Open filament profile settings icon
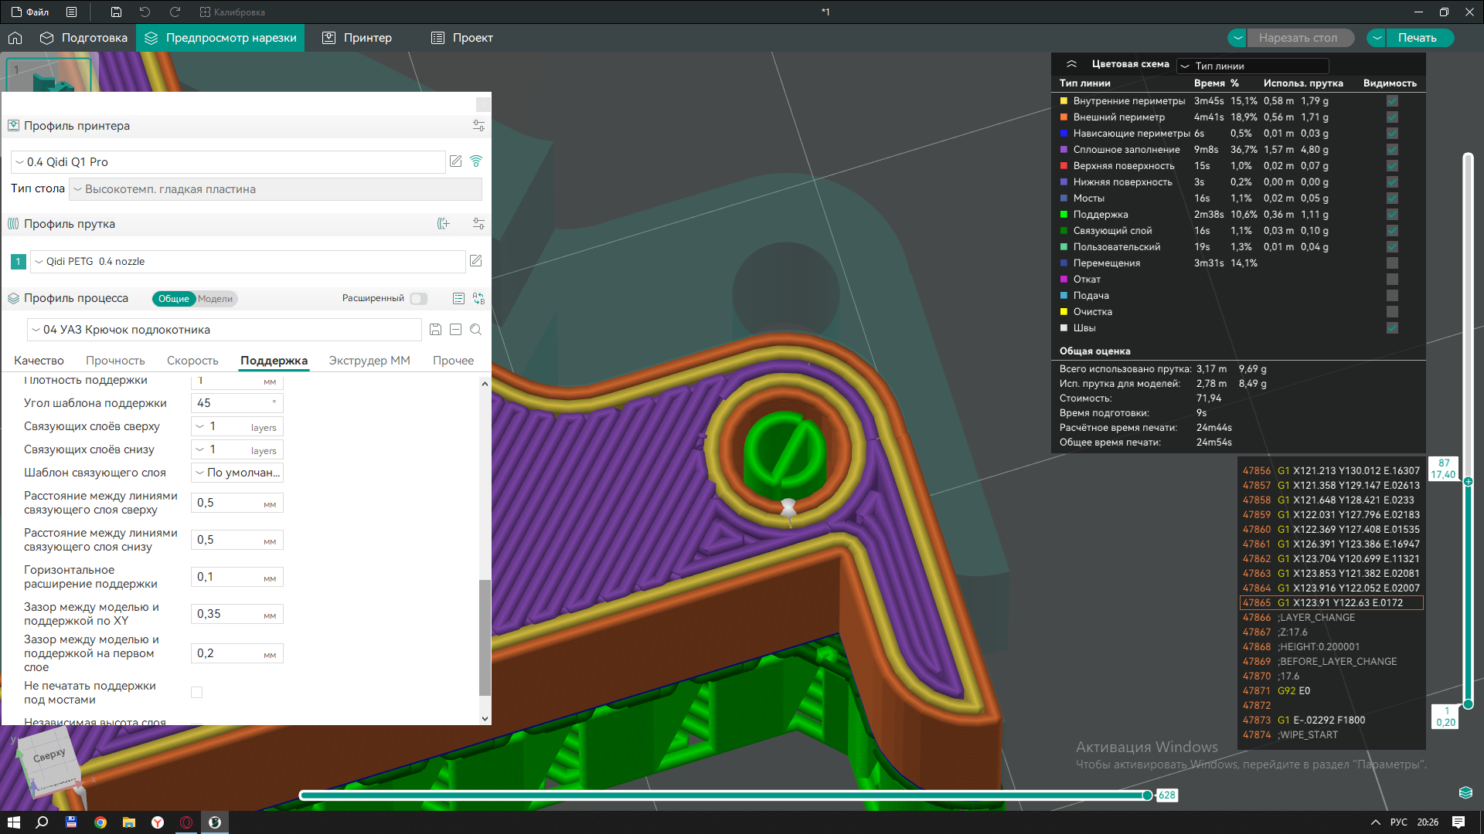 478,224
